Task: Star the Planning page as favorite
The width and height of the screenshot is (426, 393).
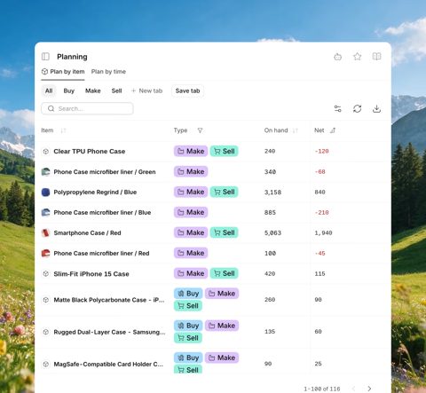Action: 358,57
